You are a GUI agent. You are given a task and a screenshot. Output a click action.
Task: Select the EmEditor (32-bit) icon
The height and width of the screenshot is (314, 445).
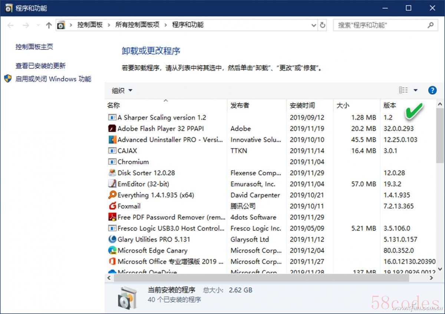point(112,184)
